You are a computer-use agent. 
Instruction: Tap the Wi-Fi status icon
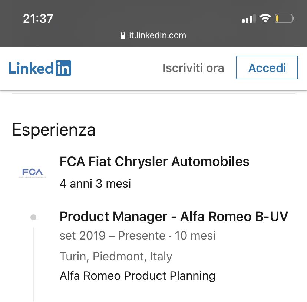pyautogui.click(x=265, y=19)
